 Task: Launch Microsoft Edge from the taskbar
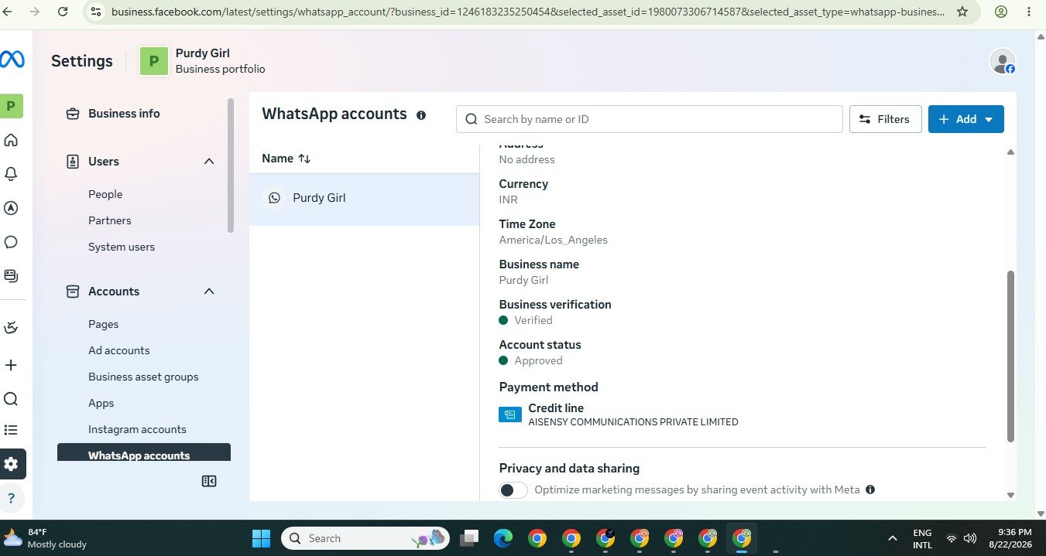point(503,538)
